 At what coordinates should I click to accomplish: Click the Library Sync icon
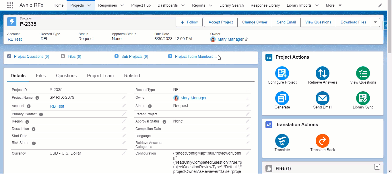click(363, 98)
